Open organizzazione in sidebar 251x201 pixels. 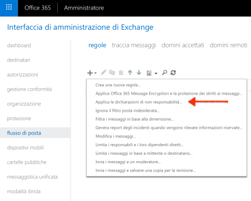[x=24, y=104]
